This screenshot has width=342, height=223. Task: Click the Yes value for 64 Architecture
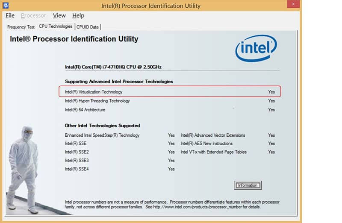[x=271, y=110]
